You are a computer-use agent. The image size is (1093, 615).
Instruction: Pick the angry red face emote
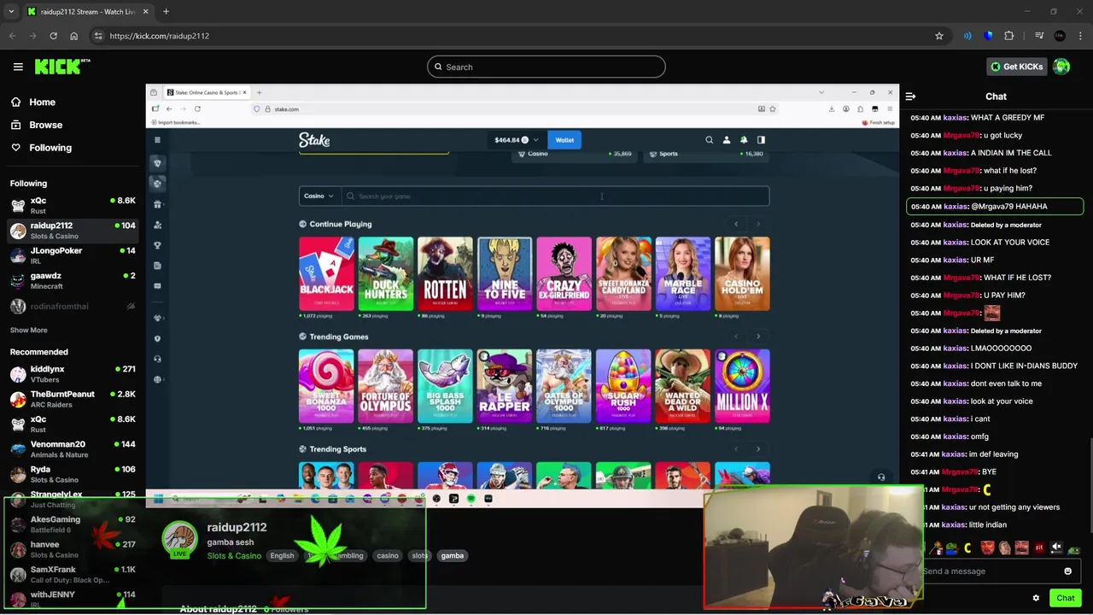point(988,548)
